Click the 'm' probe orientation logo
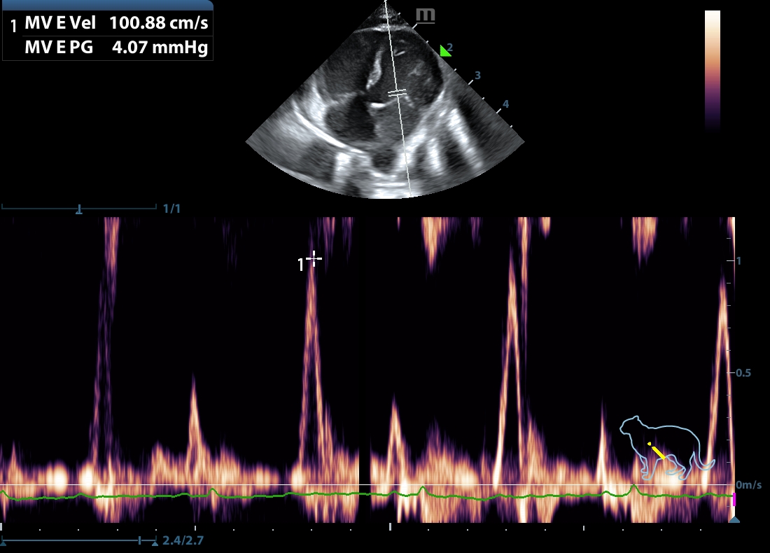 point(424,15)
